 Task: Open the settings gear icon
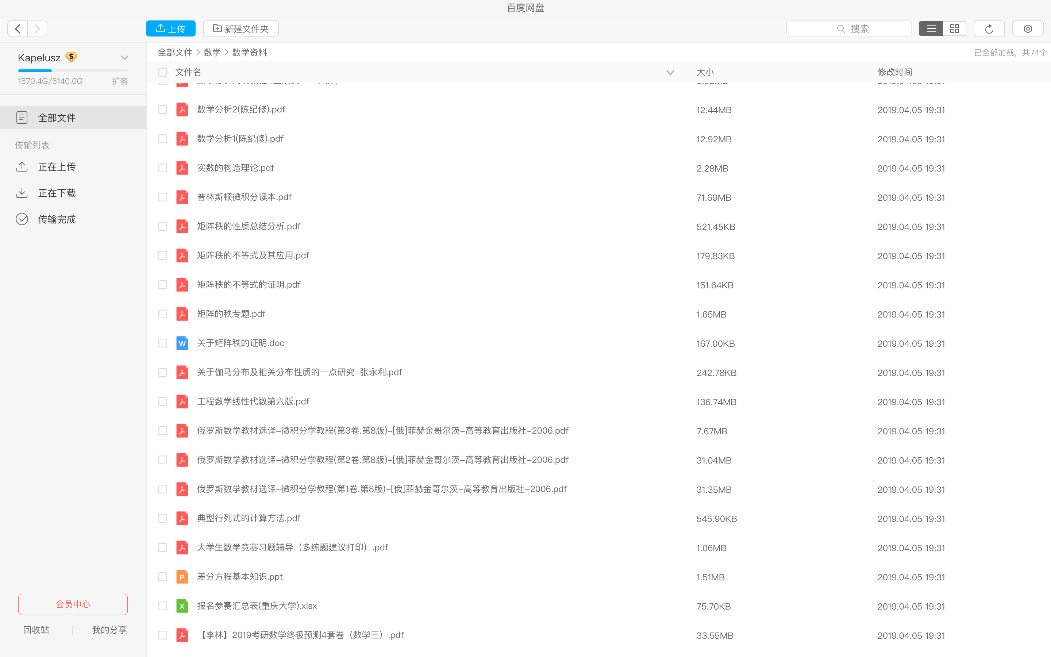[x=1028, y=29]
